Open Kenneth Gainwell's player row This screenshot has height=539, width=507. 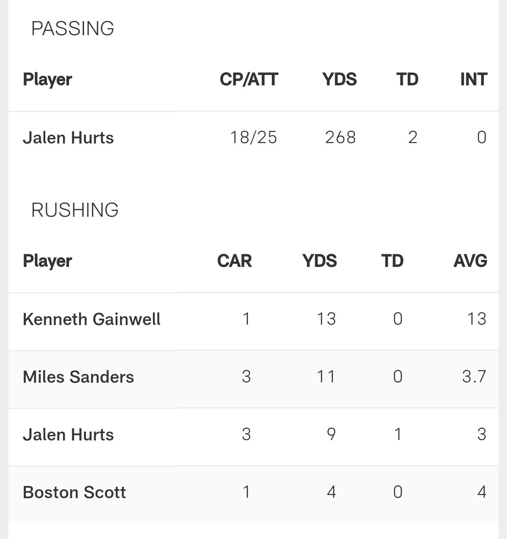click(253, 319)
